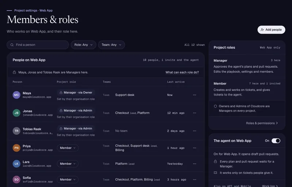
Task: Click the LK avatar for Lars
Action: click(16, 164)
